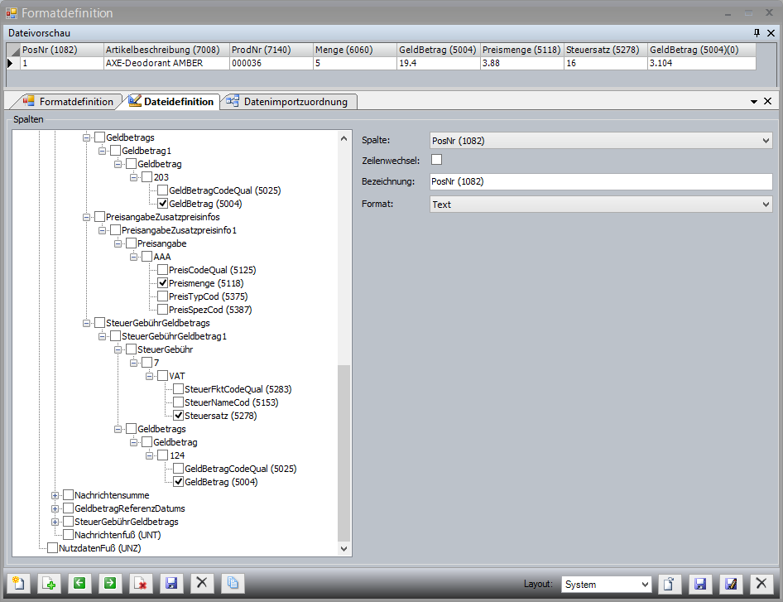Image resolution: width=783 pixels, height=602 pixels.
Task: Click the copy icon in bottom-left toolbar
Action: (233, 584)
